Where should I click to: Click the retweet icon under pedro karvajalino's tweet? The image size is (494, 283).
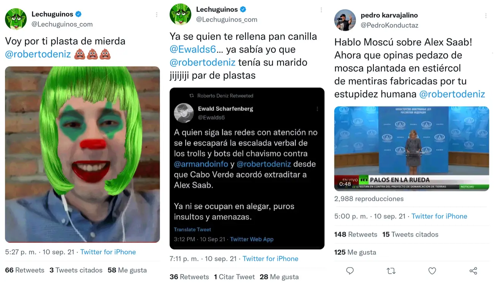tap(391, 270)
